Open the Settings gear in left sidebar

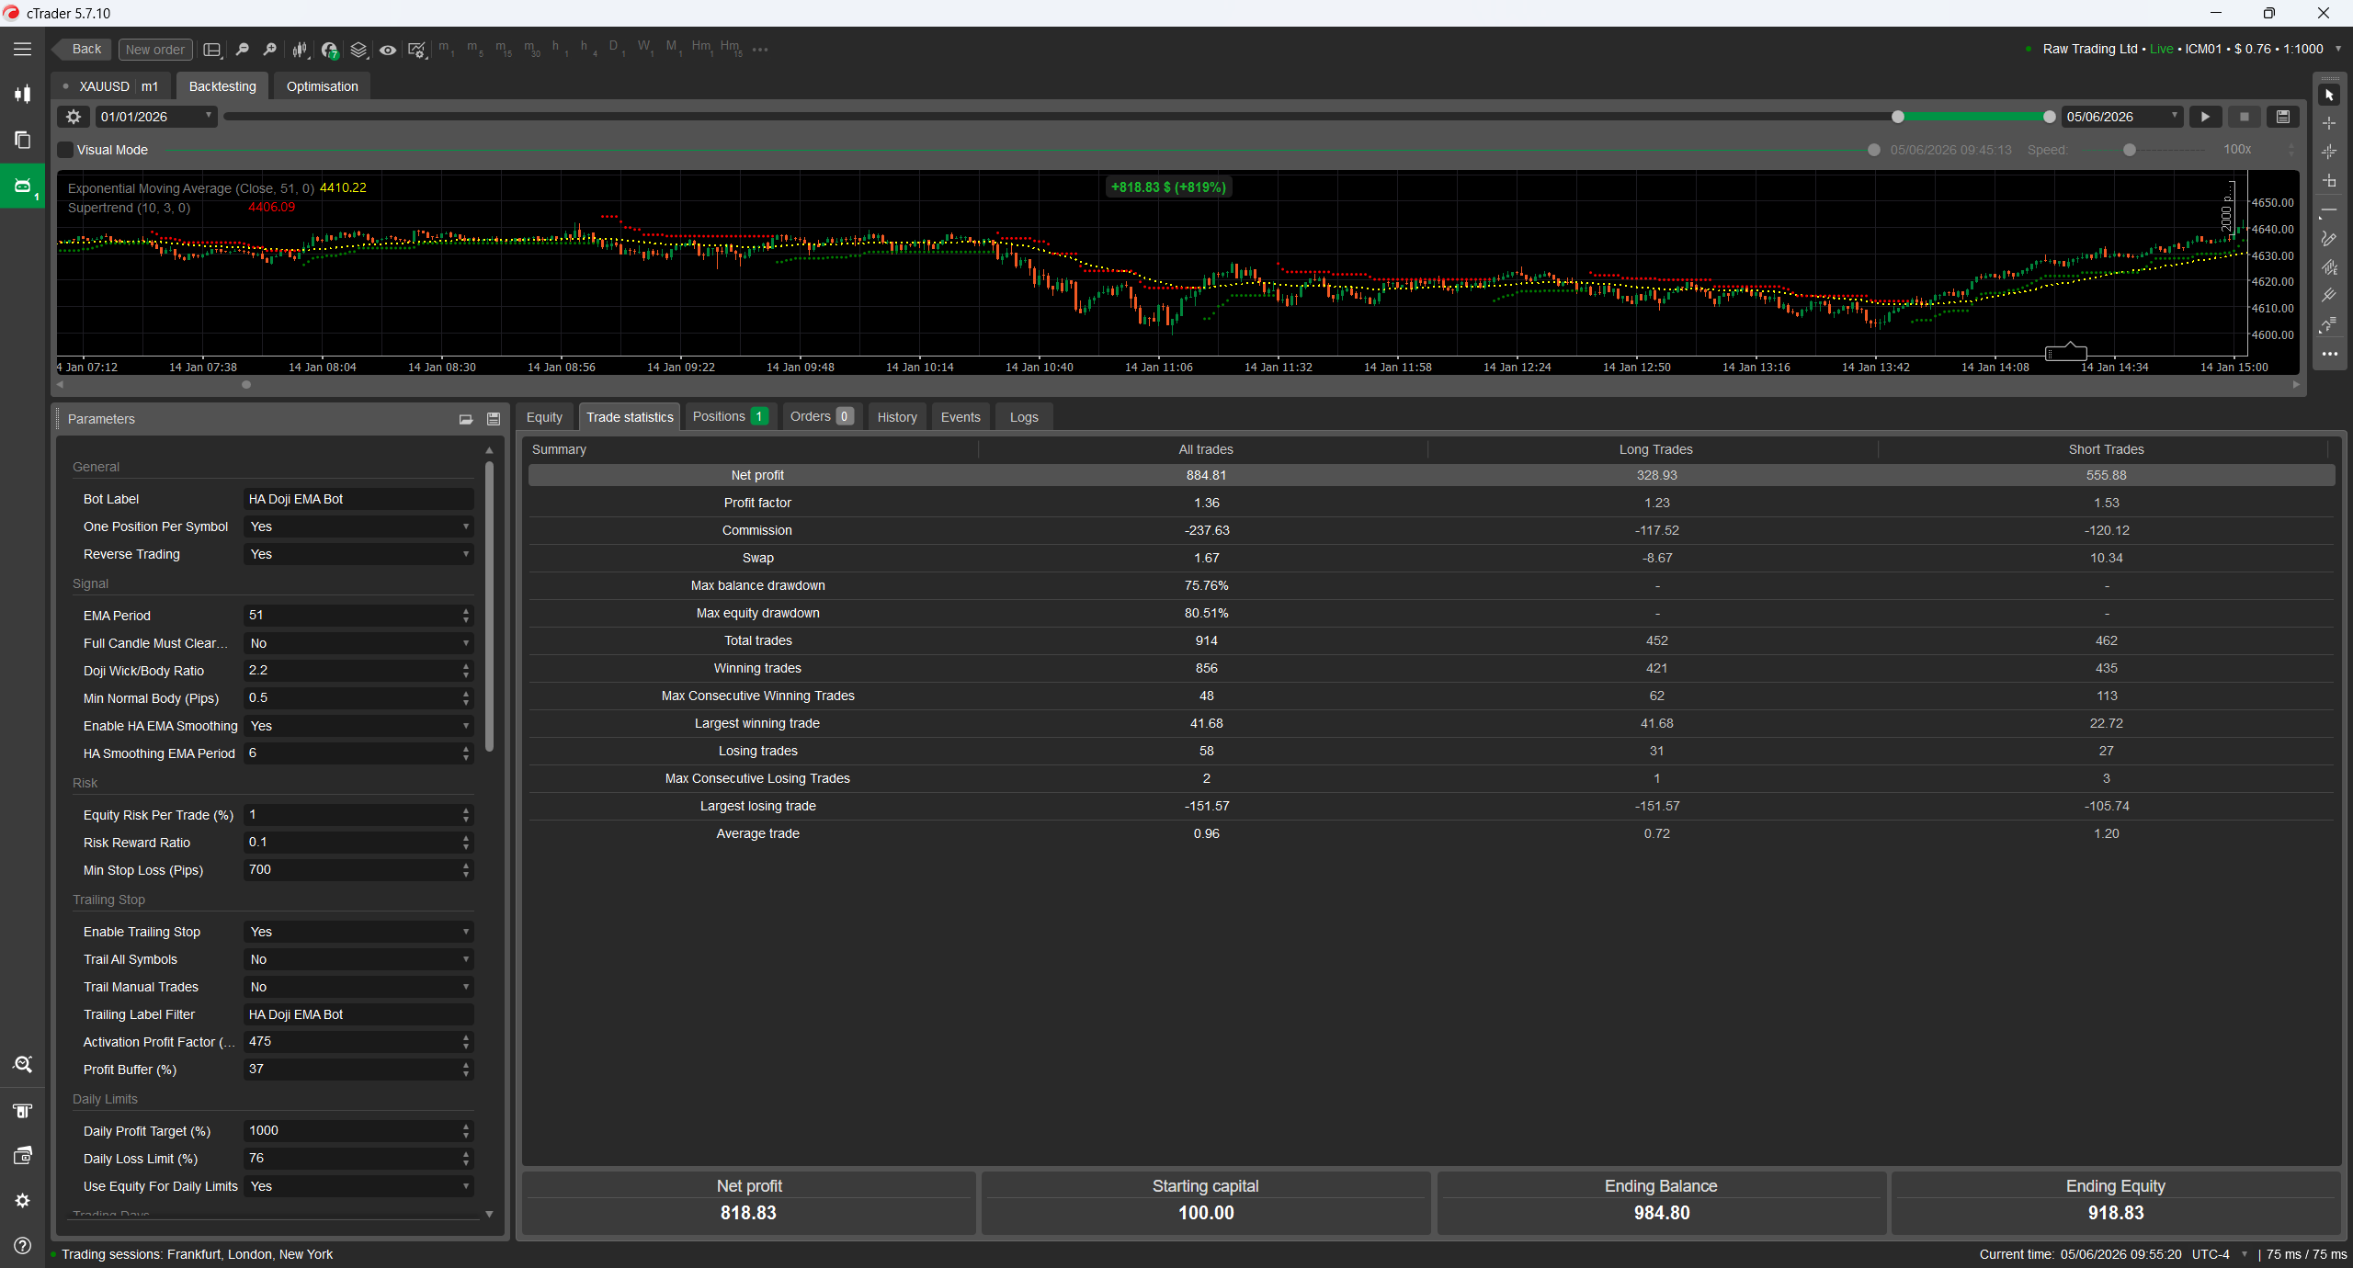click(22, 1200)
